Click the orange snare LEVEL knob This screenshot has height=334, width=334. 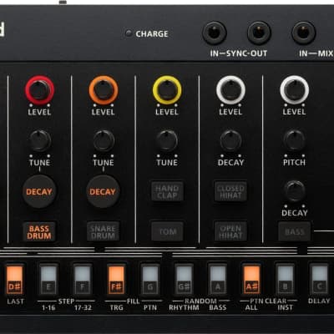[x=104, y=90]
